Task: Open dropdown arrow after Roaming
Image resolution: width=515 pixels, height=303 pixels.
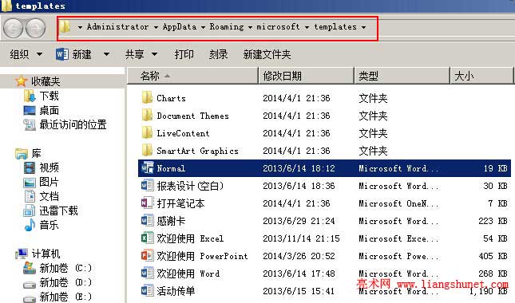Action: (250, 27)
